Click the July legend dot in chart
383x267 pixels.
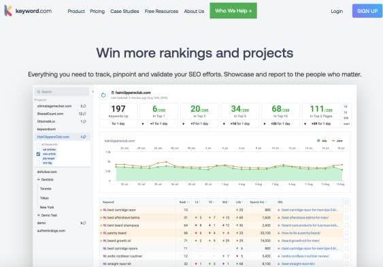[318, 140]
